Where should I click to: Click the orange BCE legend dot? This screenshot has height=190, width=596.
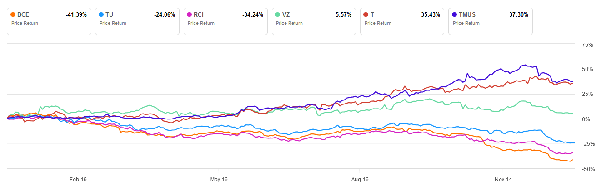tap(13, 14)
